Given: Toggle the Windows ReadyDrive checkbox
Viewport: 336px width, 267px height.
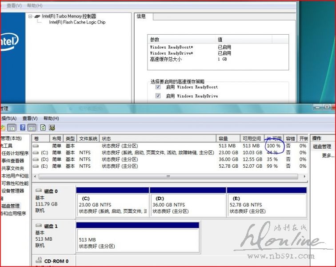Looking at the screenshot, I should pos(158,96).
